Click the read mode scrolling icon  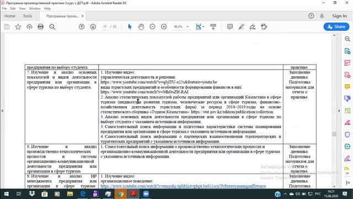coord(213,27)
